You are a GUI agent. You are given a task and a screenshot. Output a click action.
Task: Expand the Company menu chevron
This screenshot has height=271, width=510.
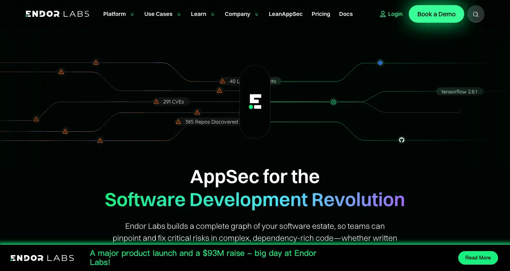(257, 14)
